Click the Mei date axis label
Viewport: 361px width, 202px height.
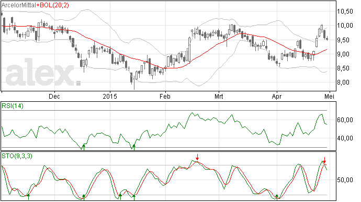pyautogui.click(x=329, y=96)
